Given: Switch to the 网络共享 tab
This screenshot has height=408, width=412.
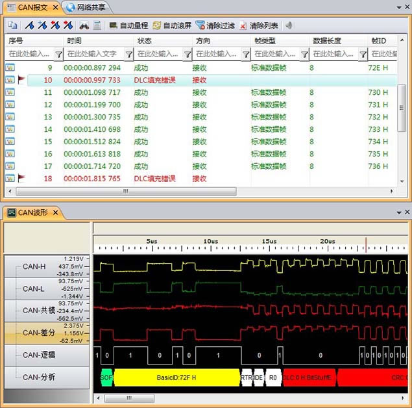Looking at the screenshot, I should [x=88, y=8].
